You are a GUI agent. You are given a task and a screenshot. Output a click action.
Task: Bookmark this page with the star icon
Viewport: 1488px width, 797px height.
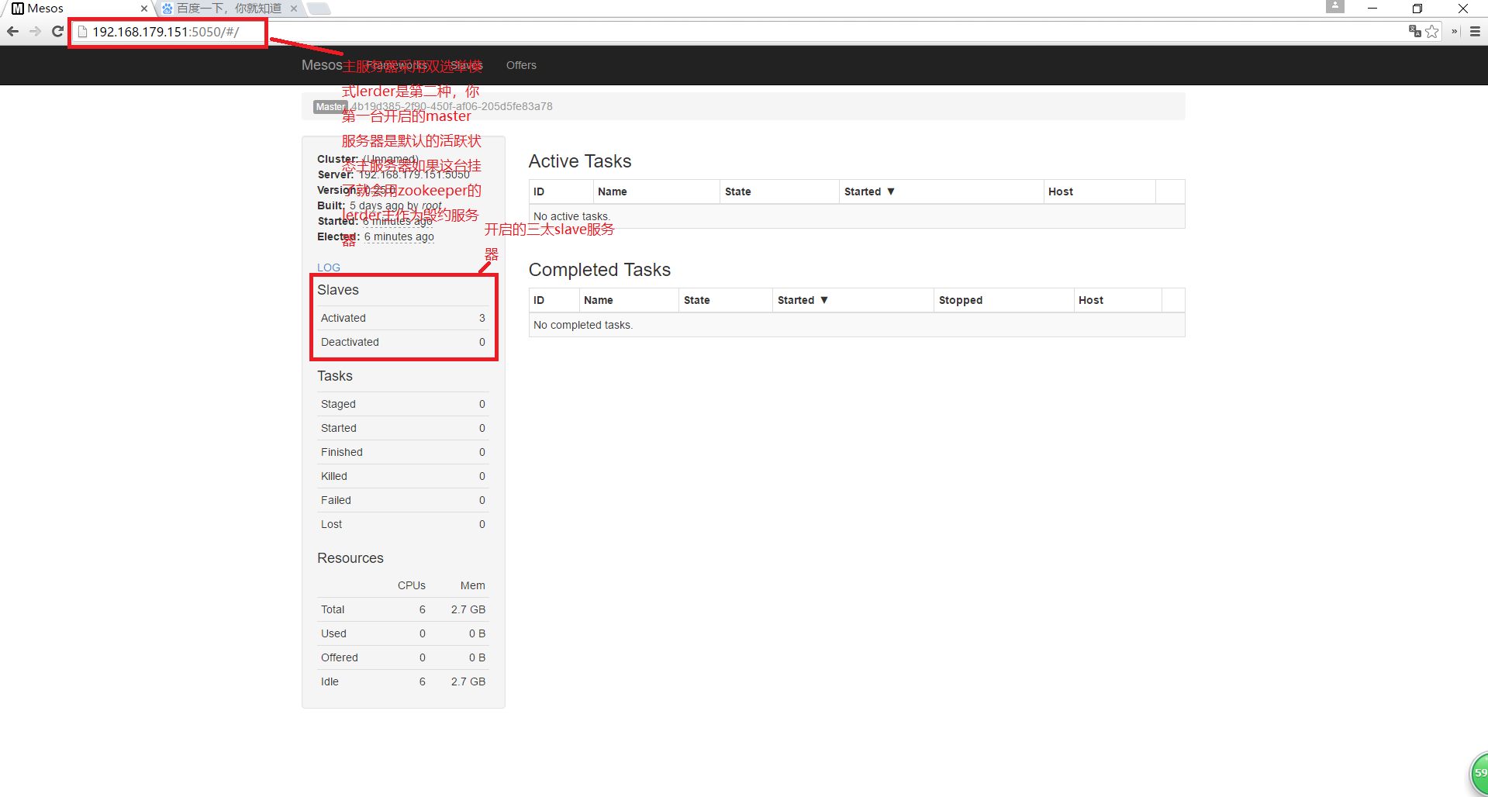[x=1432, y=31]
